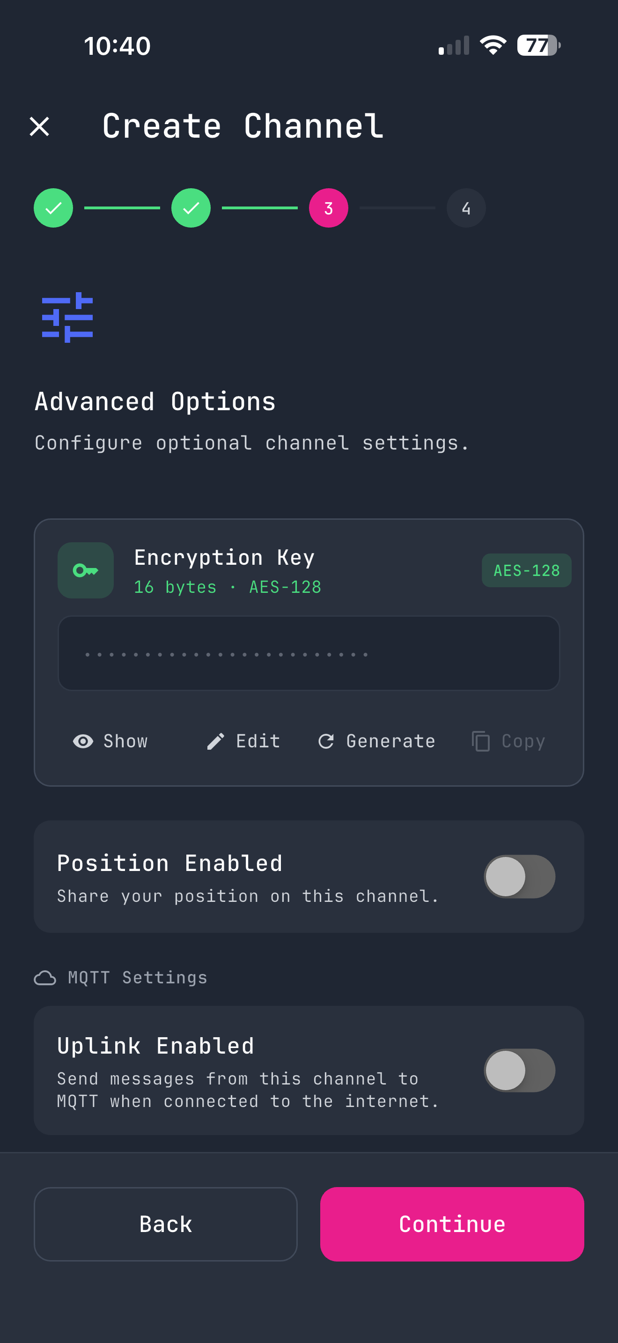Show the hidden encryption key
This screenshot has height=1343, width=618.
click(x=110, y=741)
